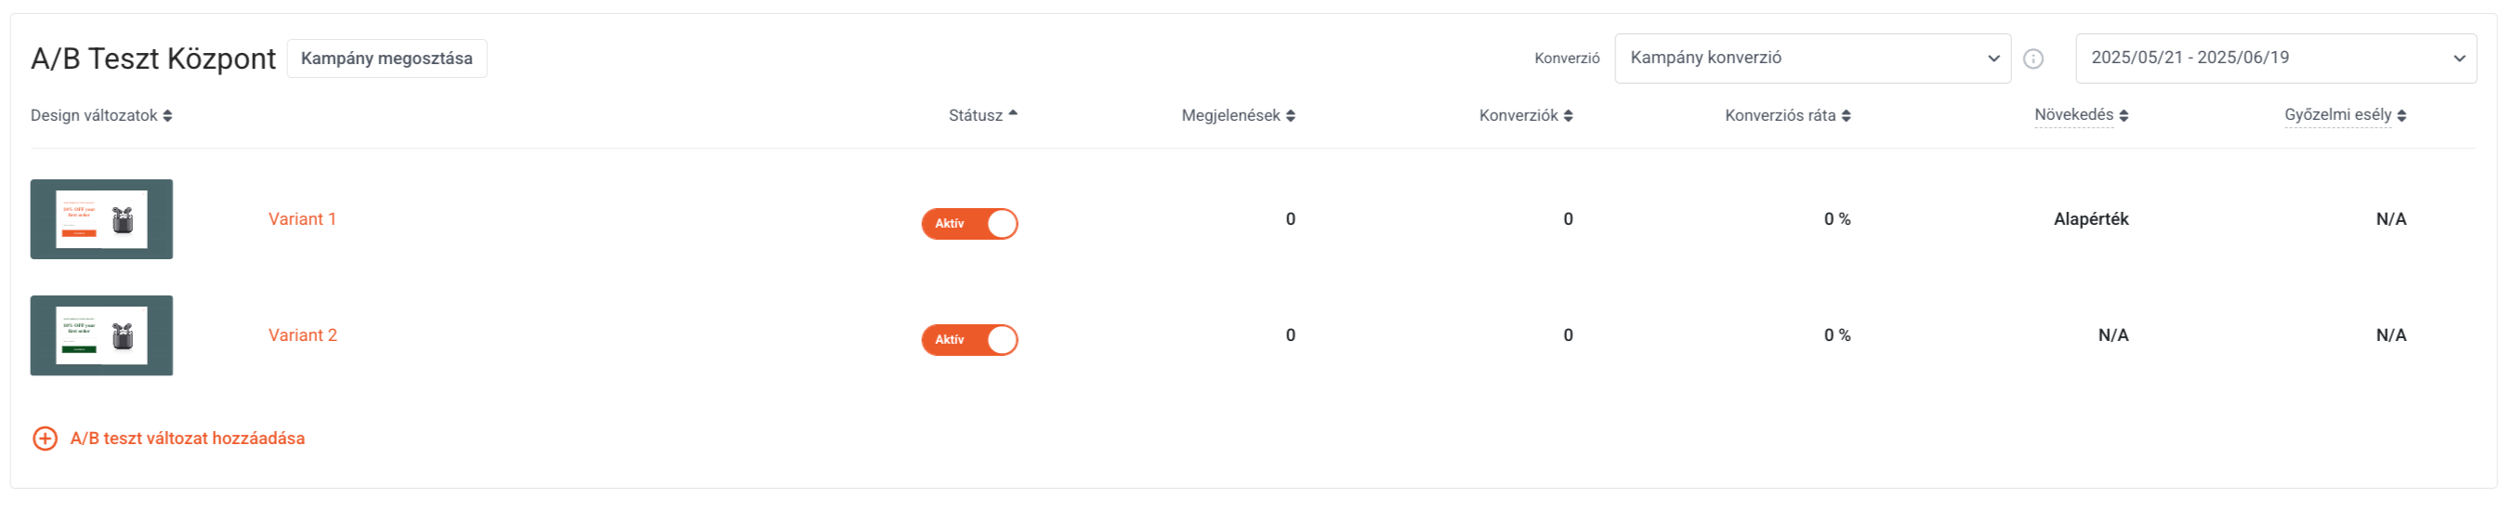This screenshot has width=2513, height=511.
Task: Sort by Megjelenések arrows icon
Action: (1291, 116)
